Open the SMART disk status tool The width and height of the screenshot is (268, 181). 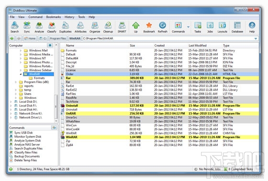(x=122, y=27)
